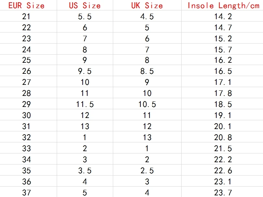Click the US Size column header
The width and height of the screenshot is (263, 197).
pos(85,6)
